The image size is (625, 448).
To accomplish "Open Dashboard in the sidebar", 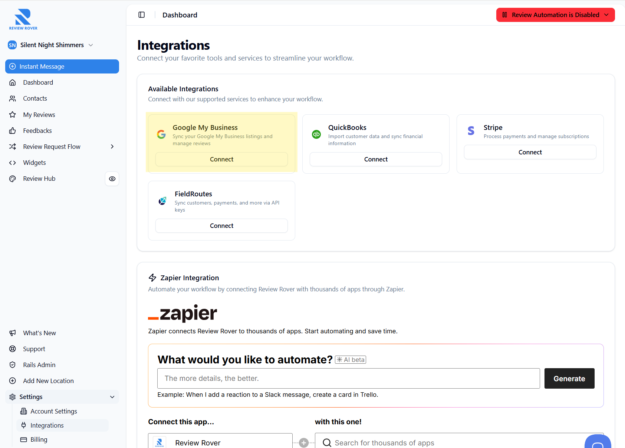I will [x=38, y=82].
